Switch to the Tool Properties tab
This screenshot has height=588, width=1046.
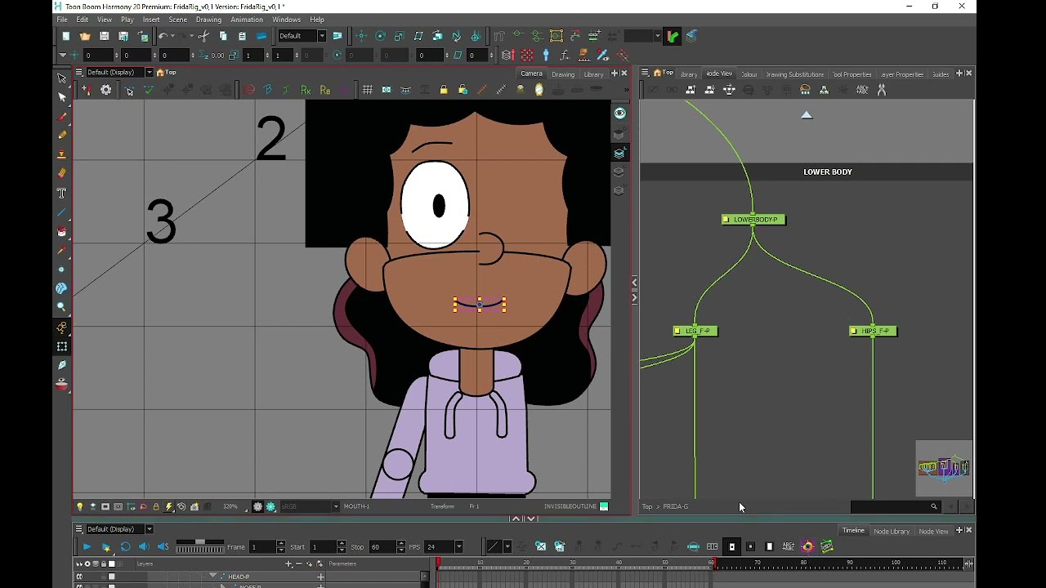(x=852, y=74)
